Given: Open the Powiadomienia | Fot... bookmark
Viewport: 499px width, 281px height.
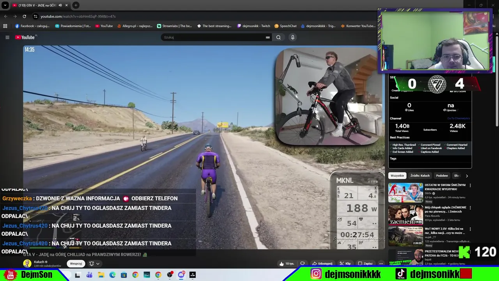Looking at the screenshot, I should [73, 26].
